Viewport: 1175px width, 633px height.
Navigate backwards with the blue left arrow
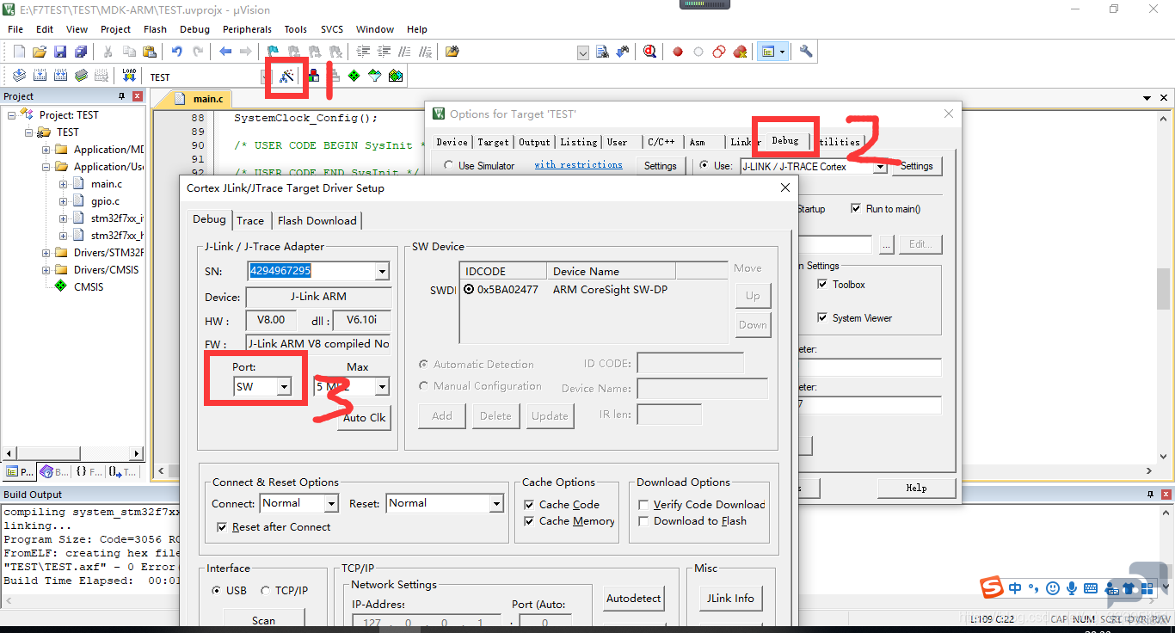(x=225, y=52)
